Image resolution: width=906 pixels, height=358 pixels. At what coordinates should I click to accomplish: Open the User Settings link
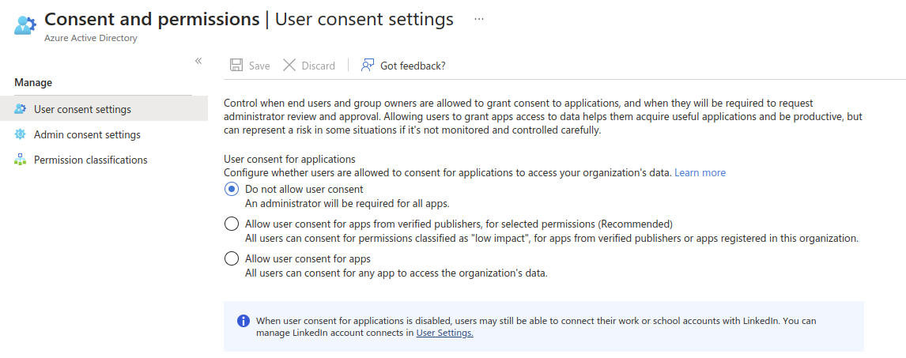click(x=444, y=333)
